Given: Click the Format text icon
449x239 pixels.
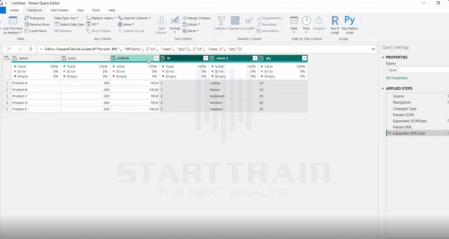Looking at the screenshot, I should [x=175, y=20].
